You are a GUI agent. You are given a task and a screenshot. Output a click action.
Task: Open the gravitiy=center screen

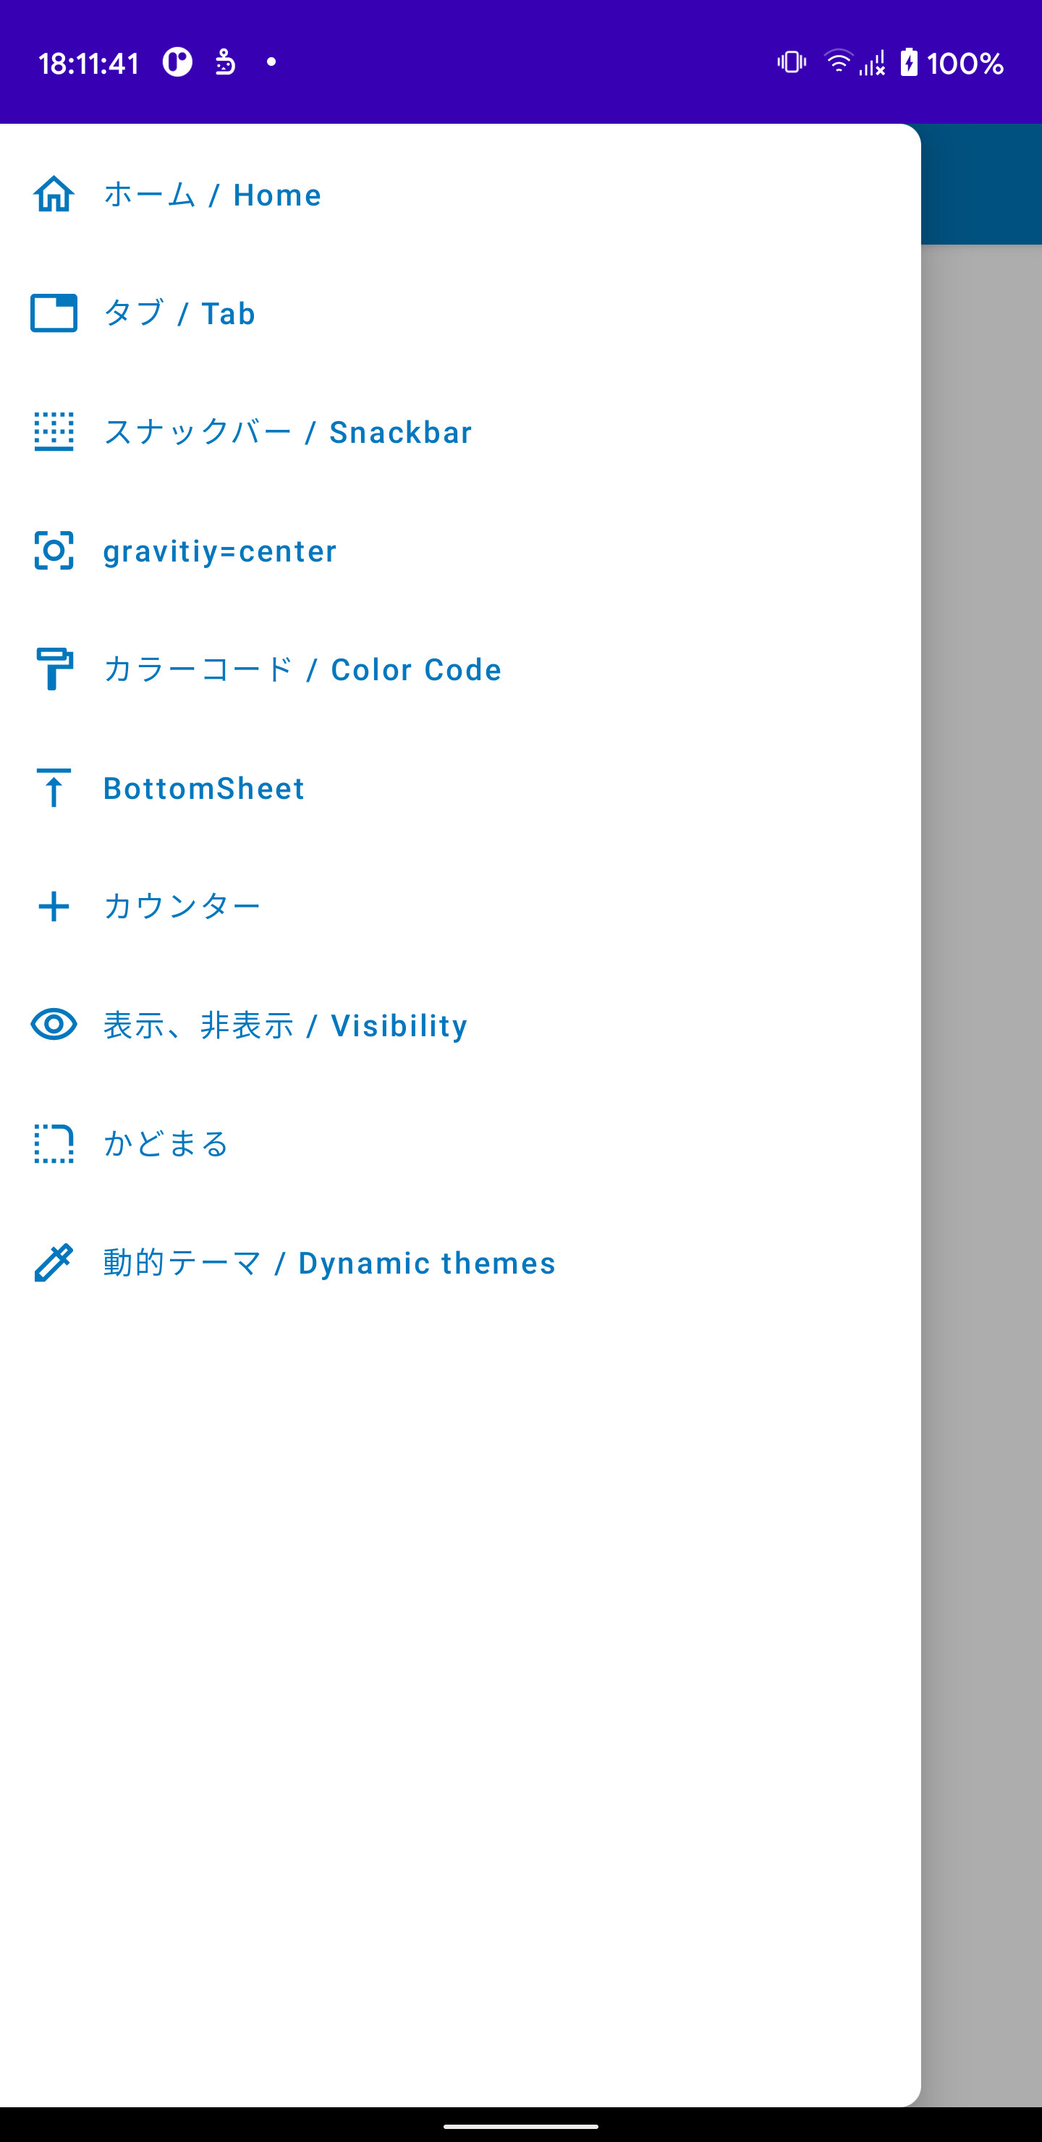[219, 551]
